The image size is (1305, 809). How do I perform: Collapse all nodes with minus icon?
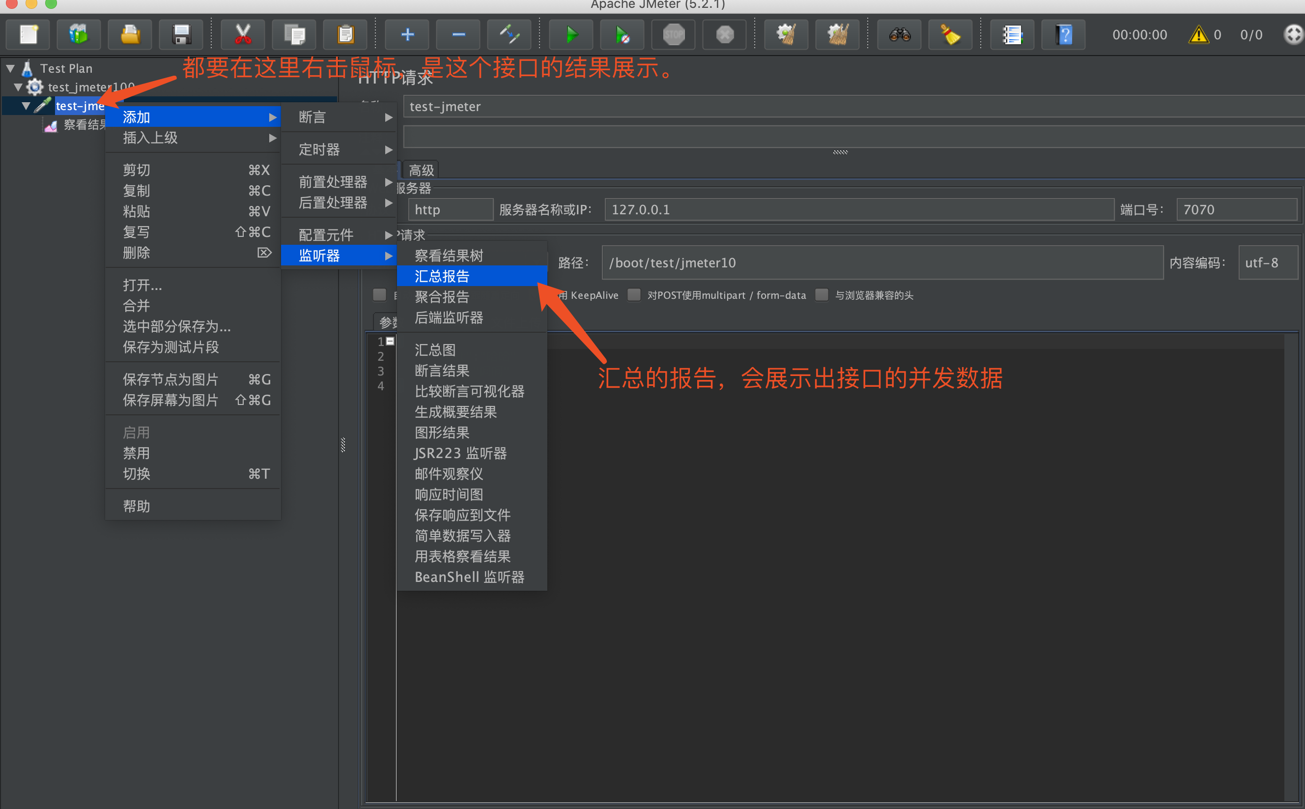(458, 35)
